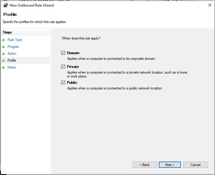Click the 'Steps:' header label

[7, 32]
